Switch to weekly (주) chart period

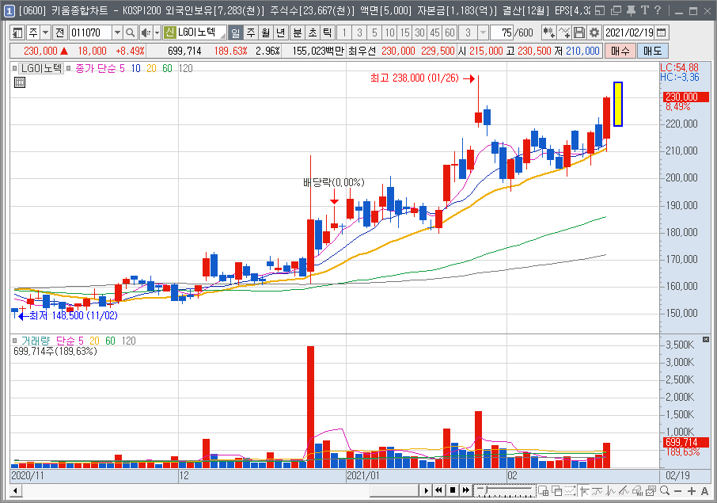point(251,32)
